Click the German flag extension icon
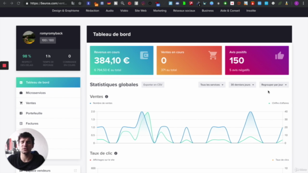Screen dimensions: 308x173 pos(109,3)
